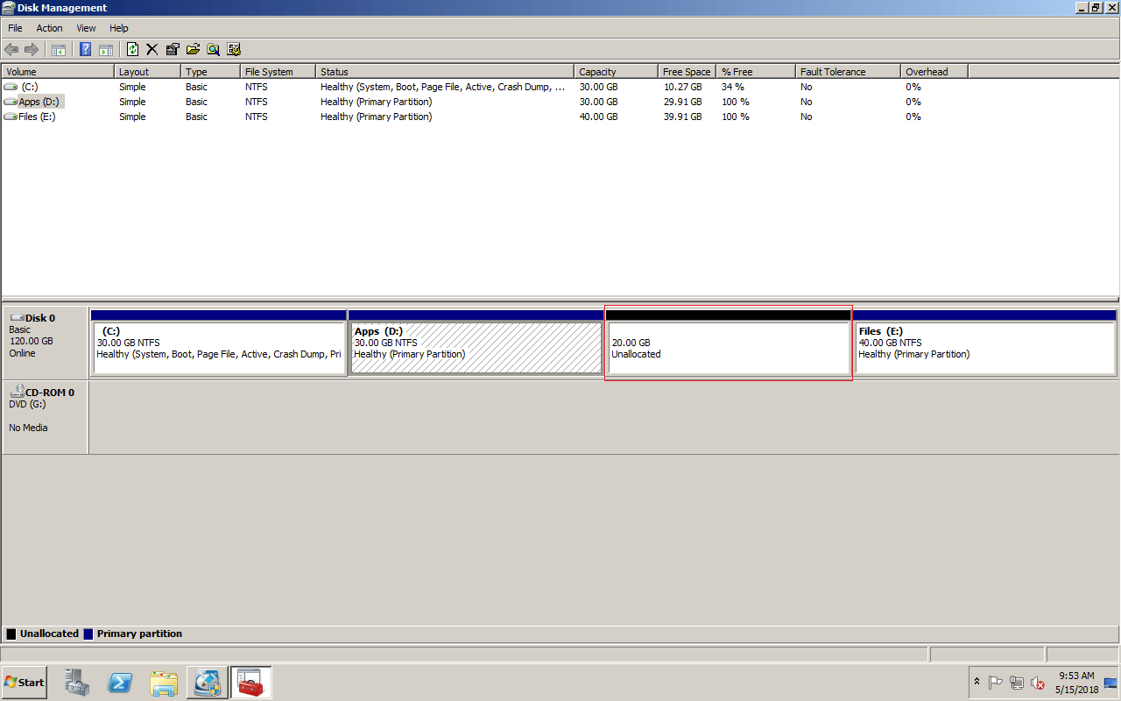
Task: Select the Apps (D:) volume row
Action: tap(560, 102)
